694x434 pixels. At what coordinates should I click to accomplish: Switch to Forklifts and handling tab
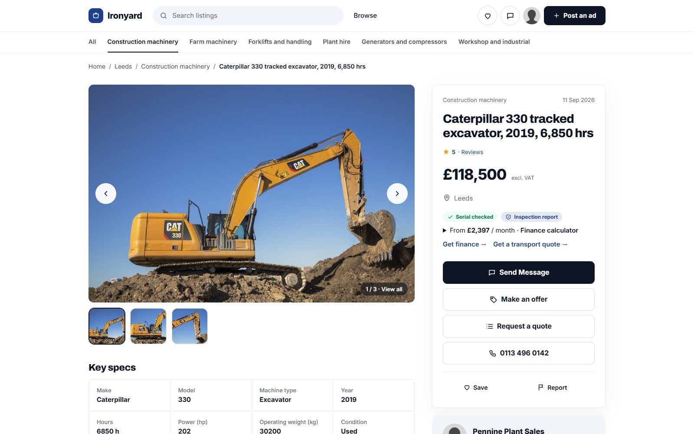click(x=280, y=42)
